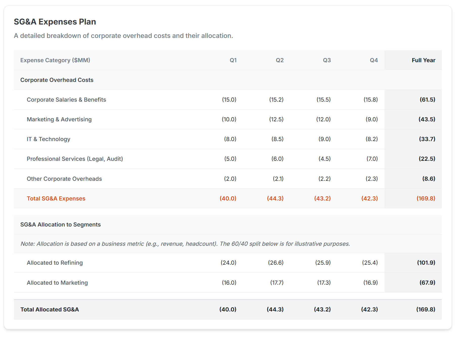Click IT & Technology Q2 value (8.5)
Image resolution: width=458 pixels, height=338 pixels.
pos(278,139)
